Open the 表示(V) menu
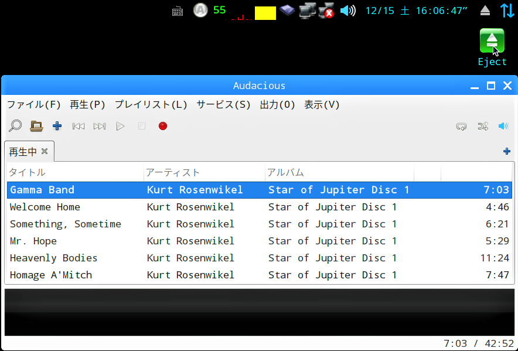 coord(322,105)
